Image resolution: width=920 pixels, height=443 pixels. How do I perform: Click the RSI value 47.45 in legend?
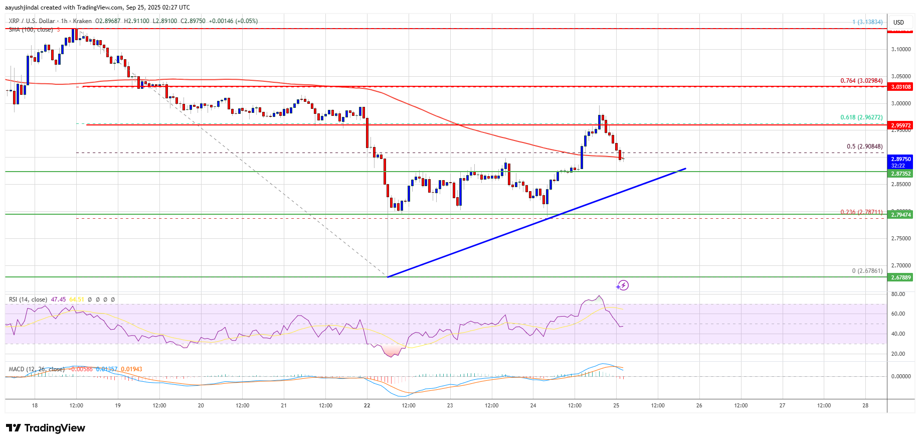pyautogui.click(x=58, y=300)
